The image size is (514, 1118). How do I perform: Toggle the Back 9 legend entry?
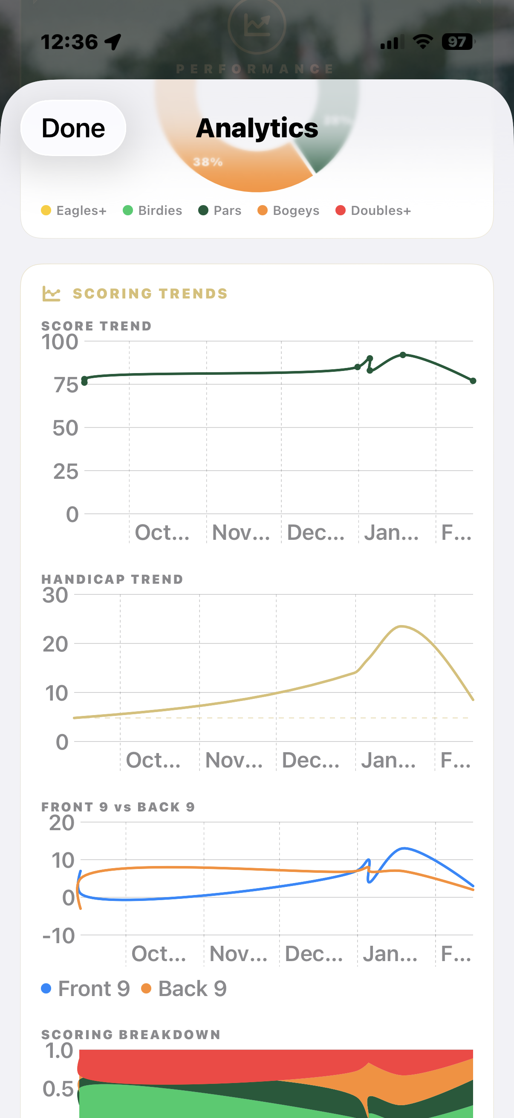tap(192, 988)
